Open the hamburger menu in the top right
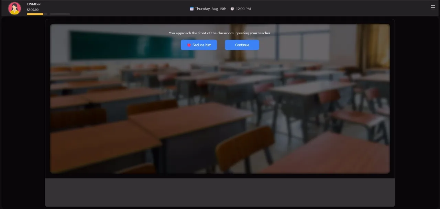 tap(433, 7)
